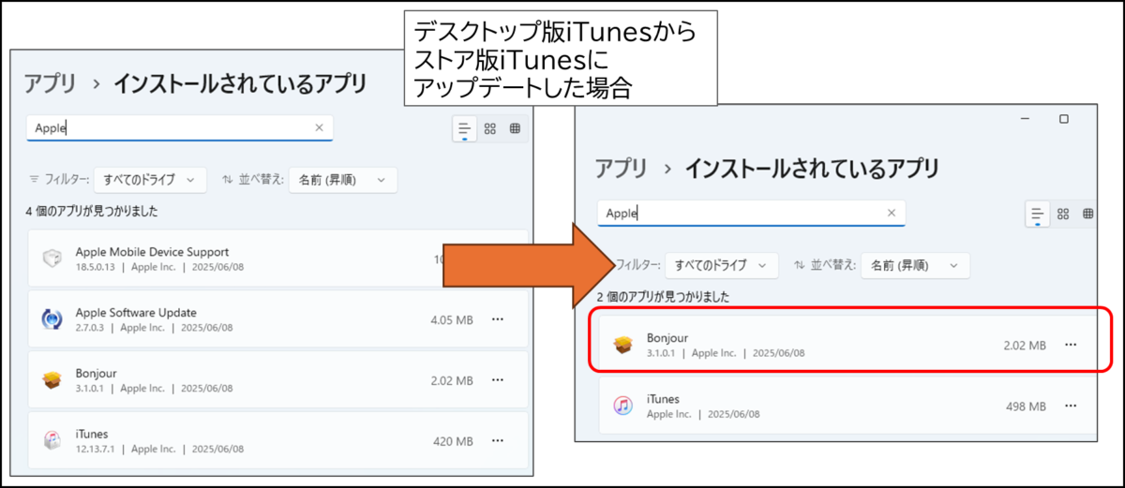Click the Bonjour icon in the right window
1125x488 pixels.
623,345
